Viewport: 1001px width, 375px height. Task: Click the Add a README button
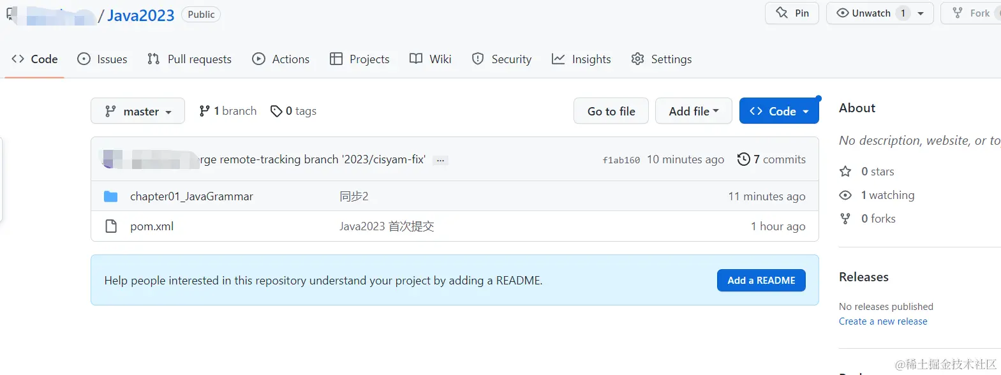(x=761, y=281)
